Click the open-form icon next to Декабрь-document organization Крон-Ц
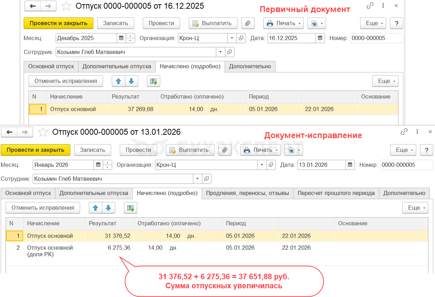Image resolution: width=435 pixels, height=297 pixels. [x=241, y=38]
